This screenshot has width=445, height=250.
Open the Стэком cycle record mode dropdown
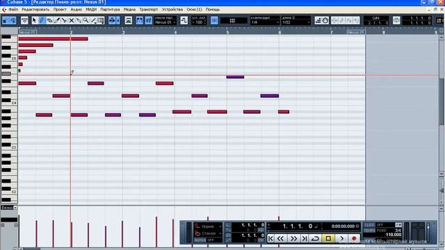tap(208, 233)
